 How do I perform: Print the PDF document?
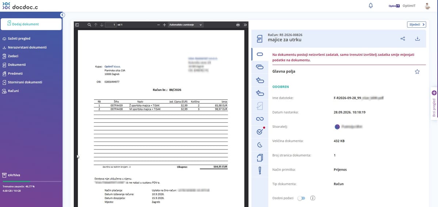point(238,25)
